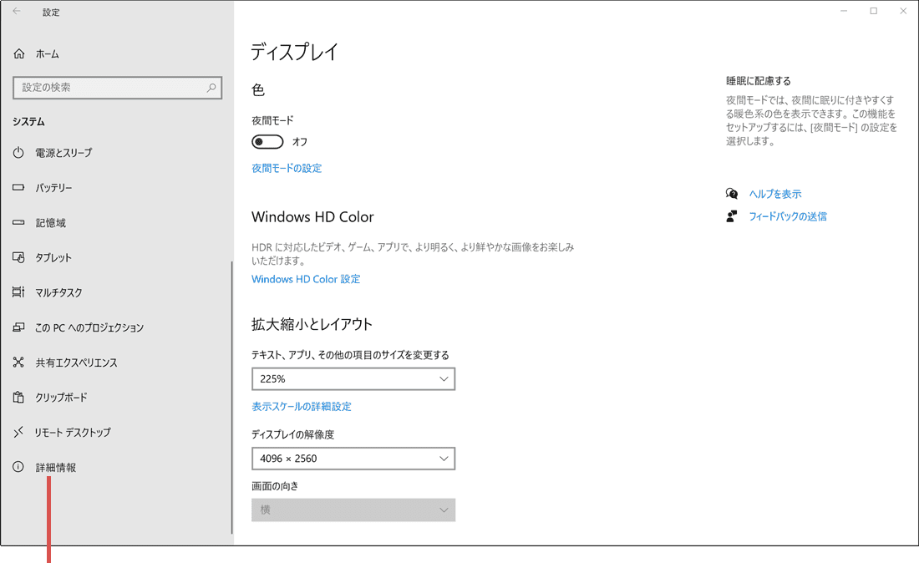Open マルチタスク settings

(x=58, y=292)
